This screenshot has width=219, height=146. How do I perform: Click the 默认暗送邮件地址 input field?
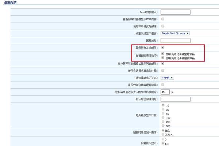click(176, 99)
